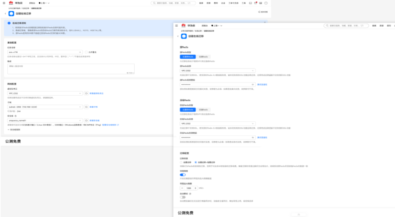Image resolution: width=395 pixels, height=217 pixels.
Task: Open the virtual private cloud VPC-2332 dropdown
Action: [x=45, y=93]
